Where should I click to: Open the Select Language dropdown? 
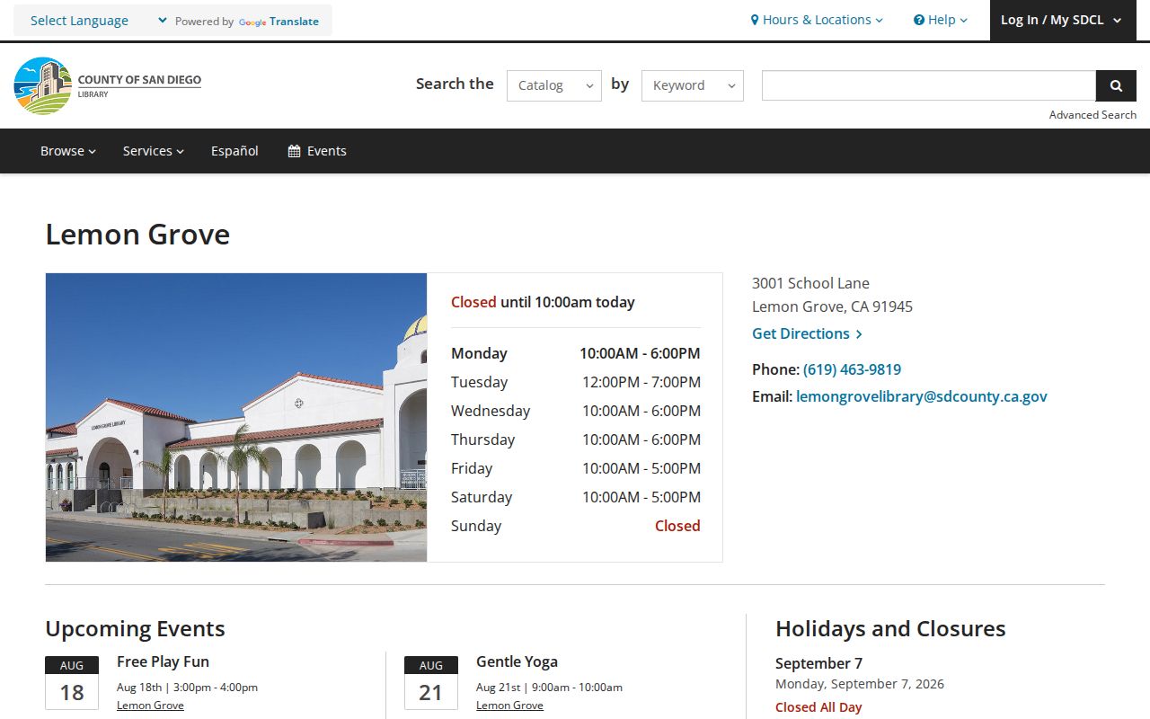[x=99, y=21]
